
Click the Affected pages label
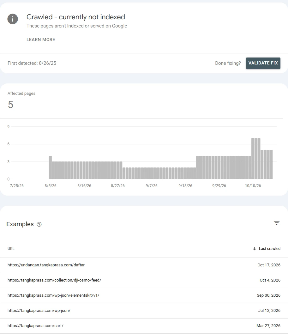[21, 93]
